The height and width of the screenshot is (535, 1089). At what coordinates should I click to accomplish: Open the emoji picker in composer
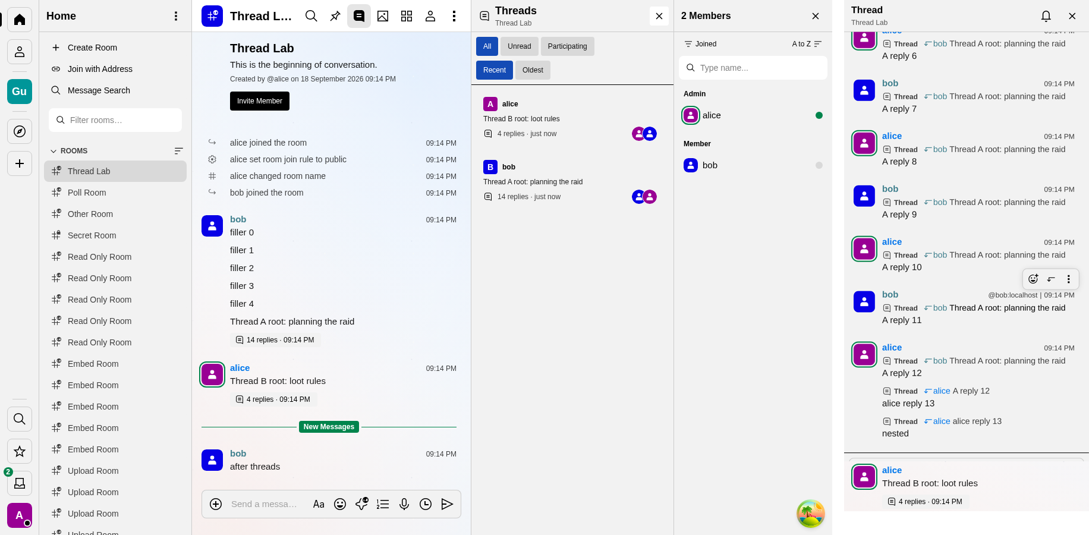340,504
